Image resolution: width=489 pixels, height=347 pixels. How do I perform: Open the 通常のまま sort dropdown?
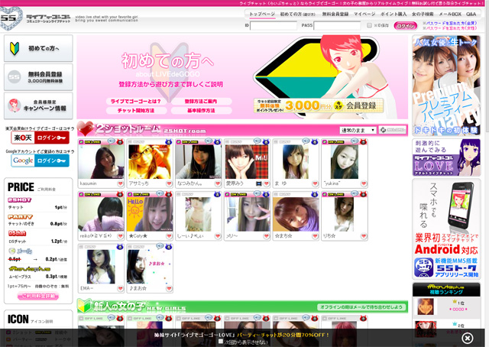pyautogui.click(x=358, y=130)
